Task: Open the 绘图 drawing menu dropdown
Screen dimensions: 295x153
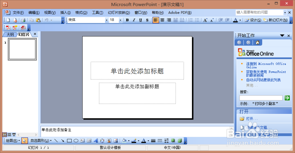Action: [x=13, y=141]
